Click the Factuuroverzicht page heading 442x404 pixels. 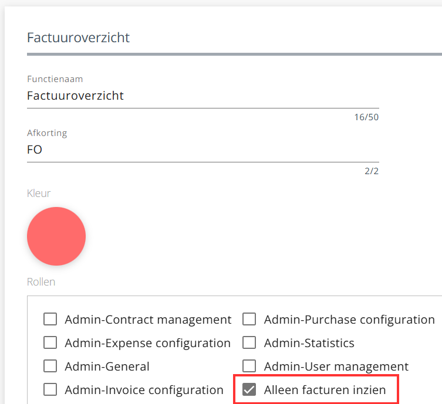click(79, 38)
